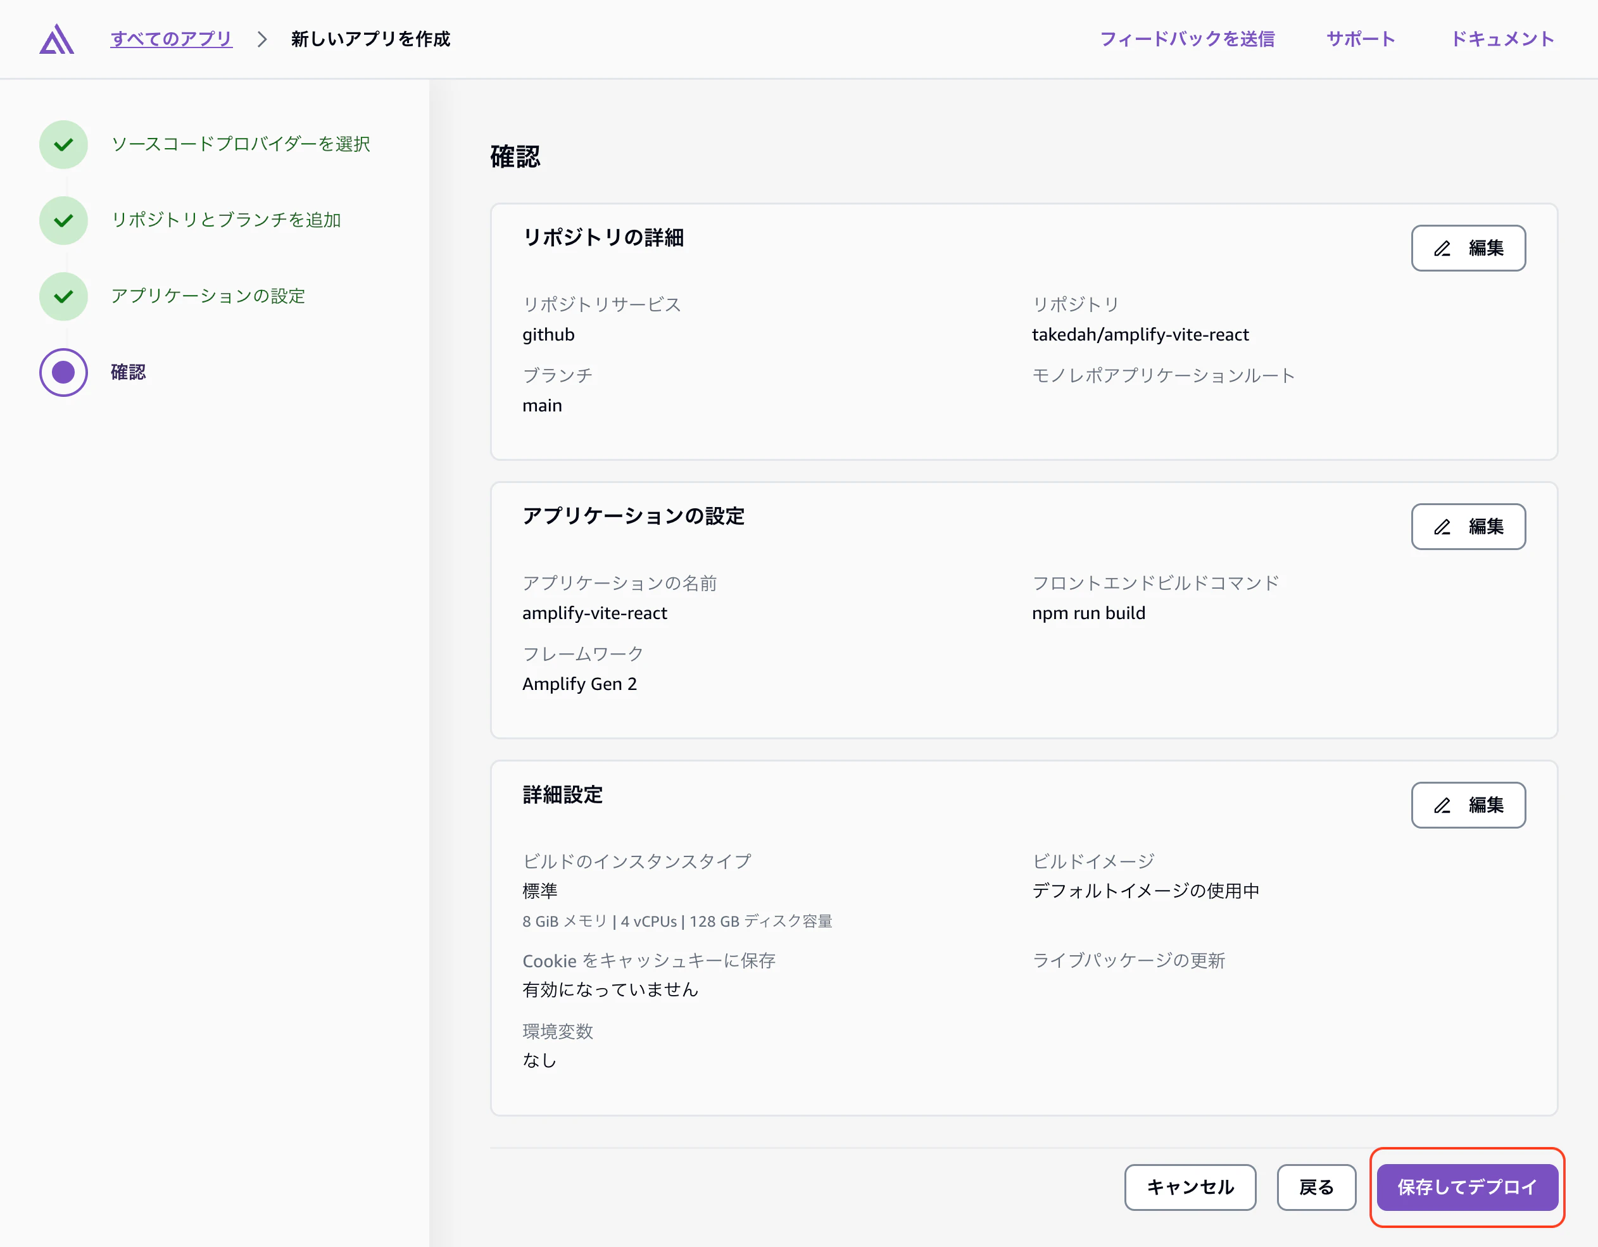Click the リポジトリの詳細 card heading
The width and height of the screenshot is (1598, 1247).
(x=603, y=238)
